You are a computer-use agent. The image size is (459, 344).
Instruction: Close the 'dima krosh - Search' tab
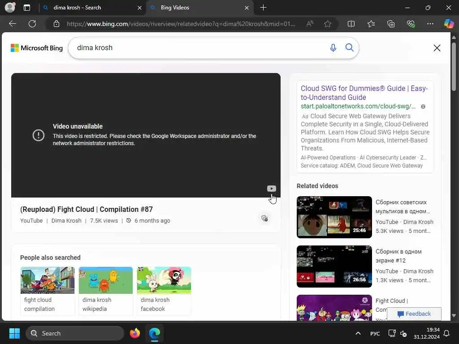(x=140, y=8)
